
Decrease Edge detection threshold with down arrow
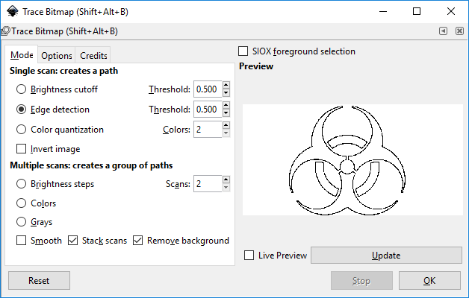(x=226, y=113)
